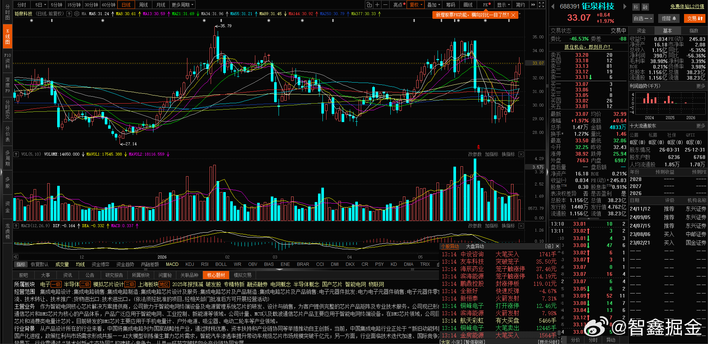Open 分时成交 sidebar item
Viewport: 708px width, 344px height.
tap(7, 109)
